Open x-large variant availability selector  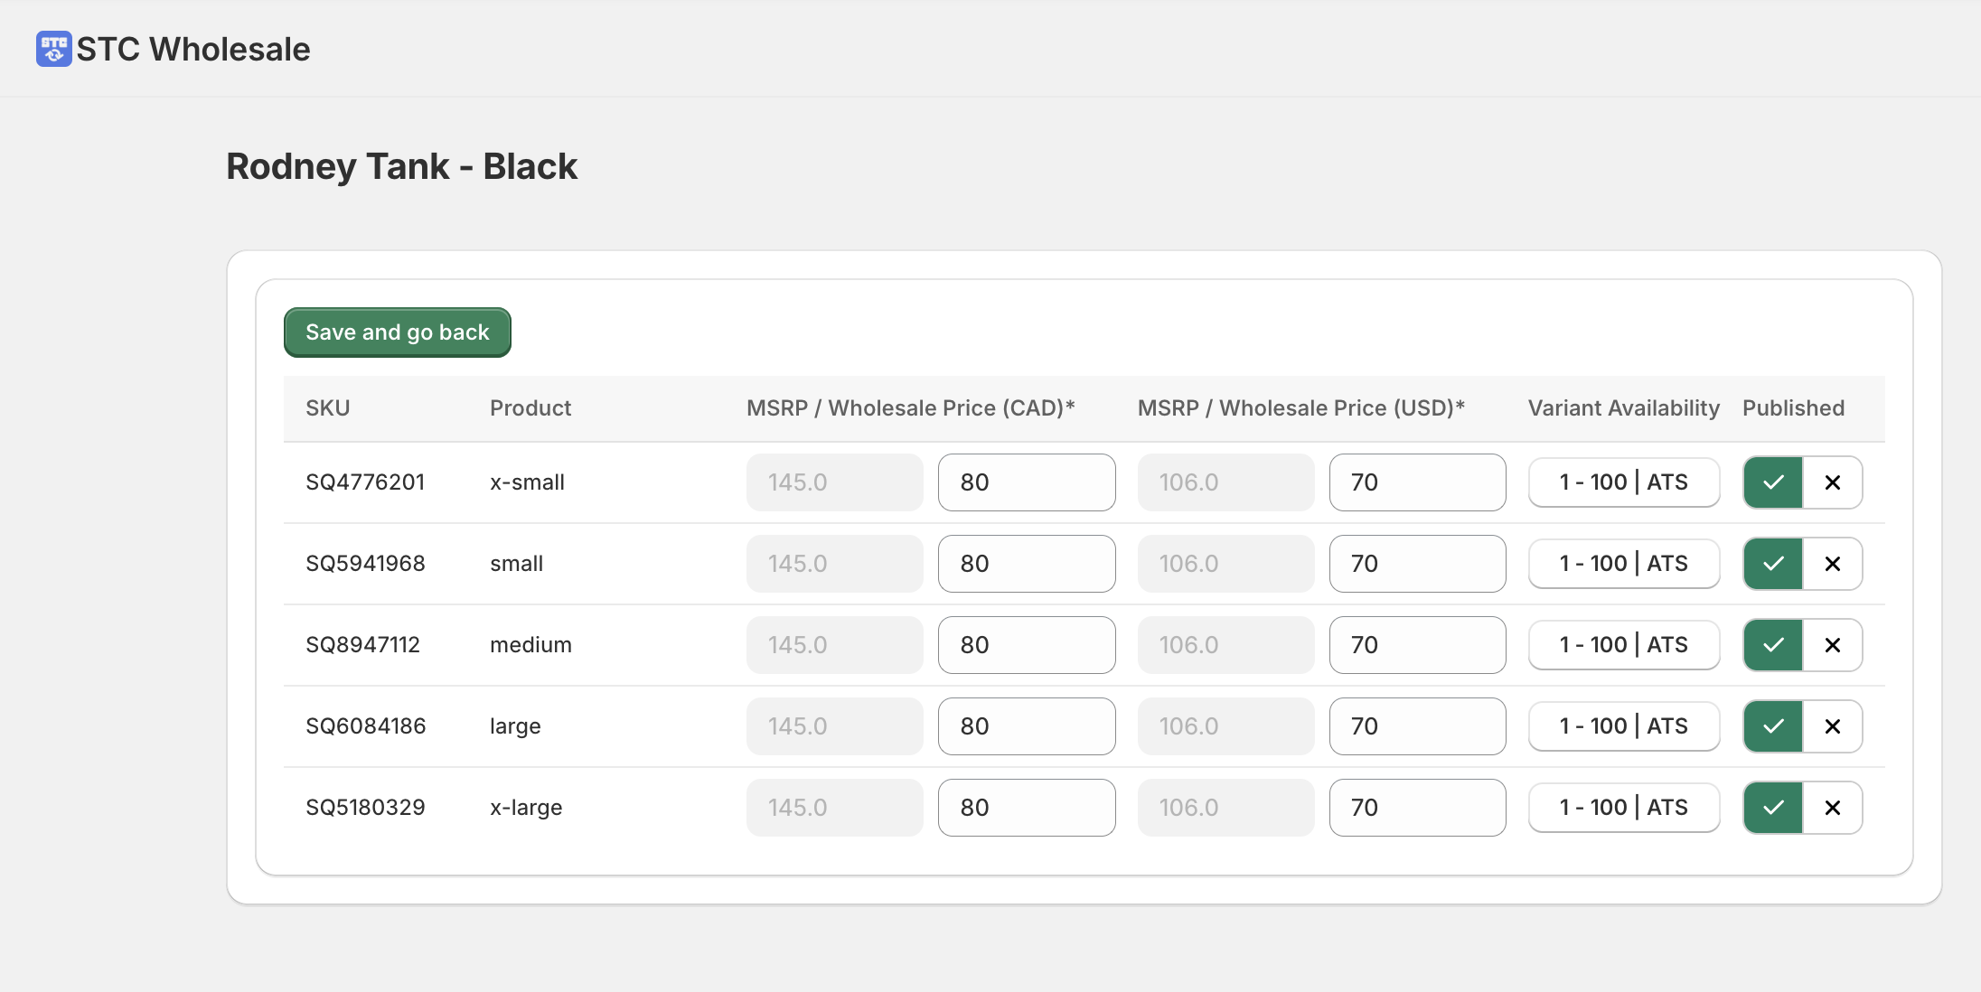coord(1623,808)
